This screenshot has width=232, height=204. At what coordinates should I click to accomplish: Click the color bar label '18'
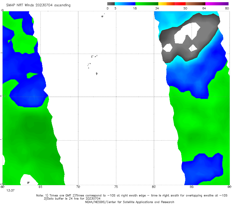[135, 8]
